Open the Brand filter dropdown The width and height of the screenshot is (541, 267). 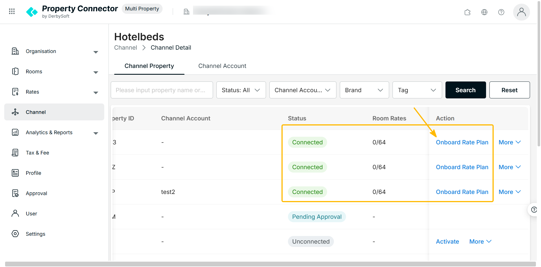click(x=364, y=90)
